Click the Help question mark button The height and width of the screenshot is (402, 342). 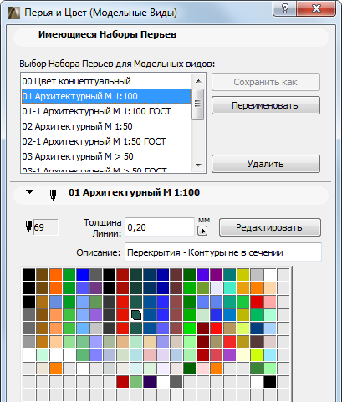tap(285, 8)
